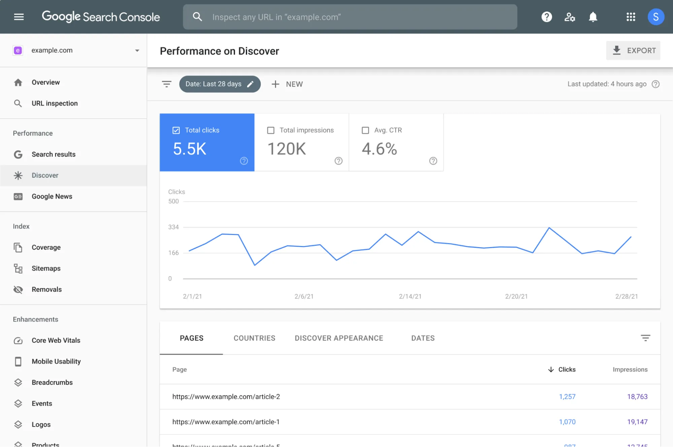Click article-2 link in pages table
Image resolution: width=673 pixels, height=447 pixels.
[226, 397]
